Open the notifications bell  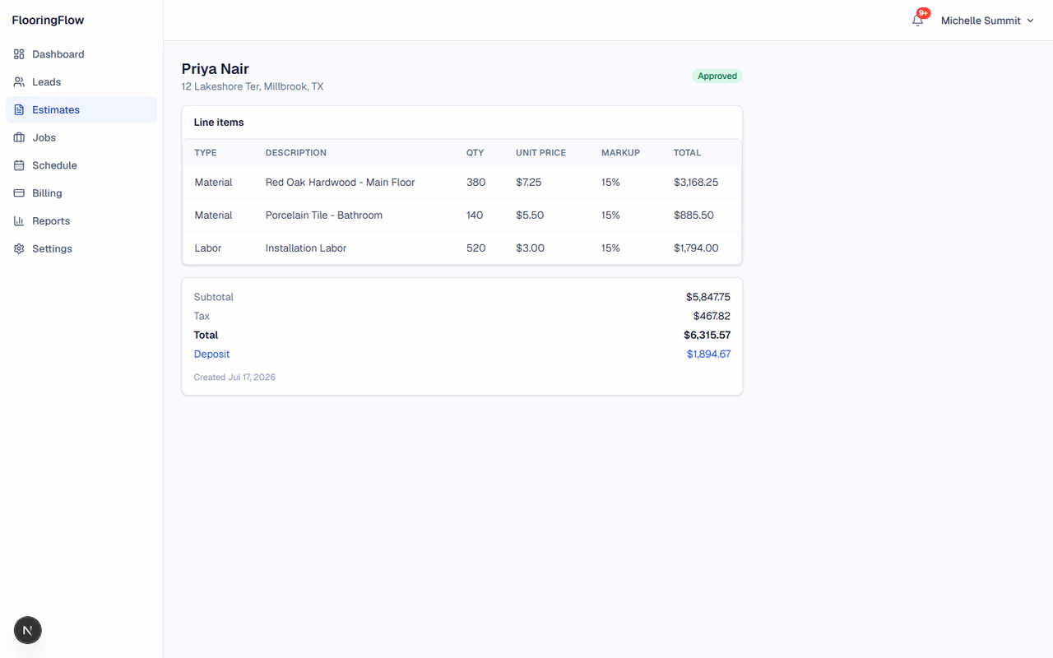point(918,21)
